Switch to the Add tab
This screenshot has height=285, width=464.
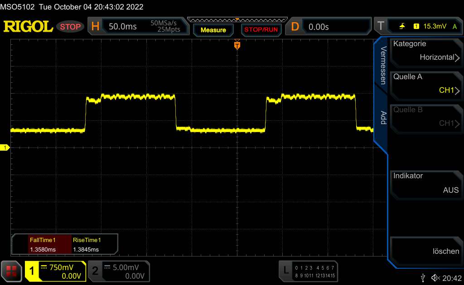coord(383,118)
